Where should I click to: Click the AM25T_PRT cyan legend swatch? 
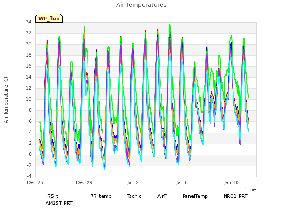39,204
